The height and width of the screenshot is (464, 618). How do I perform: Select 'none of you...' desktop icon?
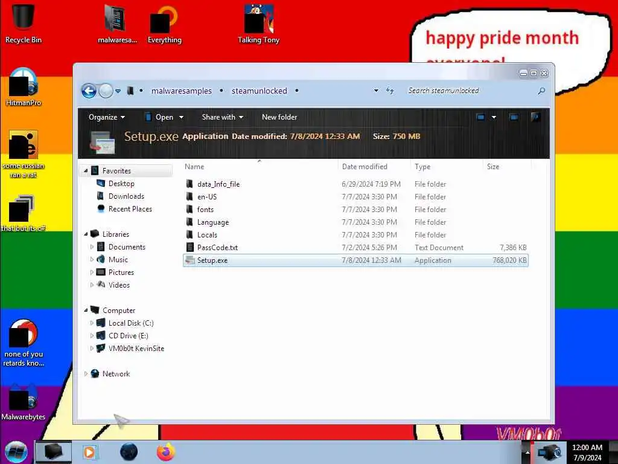coord(24,343)
